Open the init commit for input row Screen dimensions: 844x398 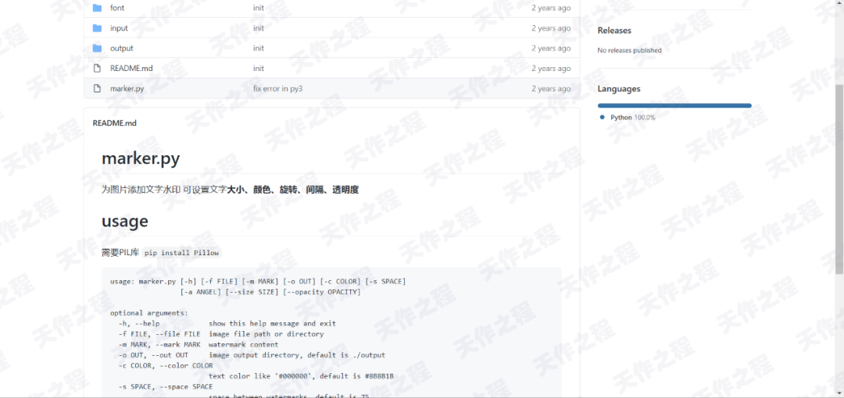click(x=259, y=28)
